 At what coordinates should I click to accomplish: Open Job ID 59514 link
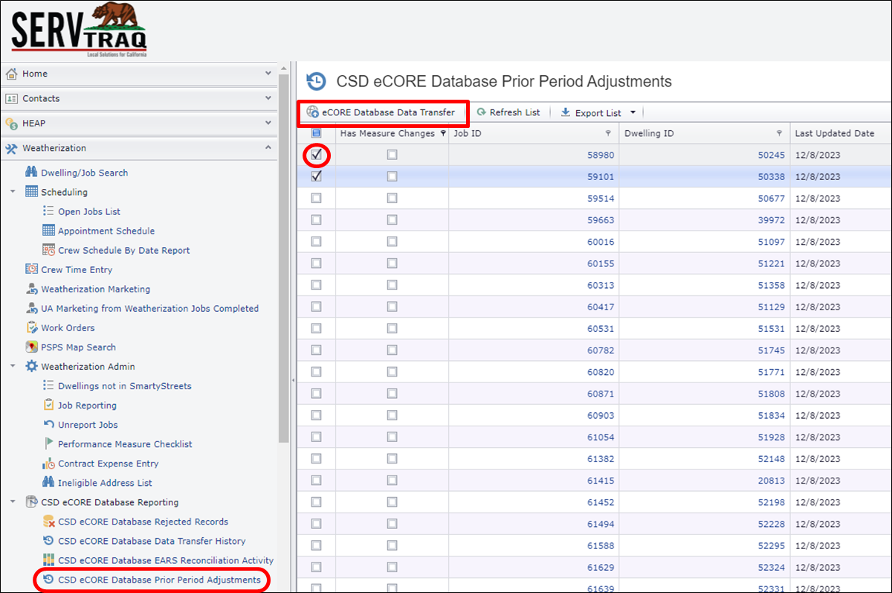[x=601, y=199]
